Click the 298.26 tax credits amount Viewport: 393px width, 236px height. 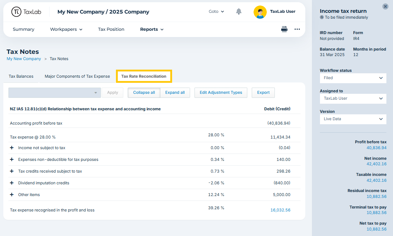point(284,171)
